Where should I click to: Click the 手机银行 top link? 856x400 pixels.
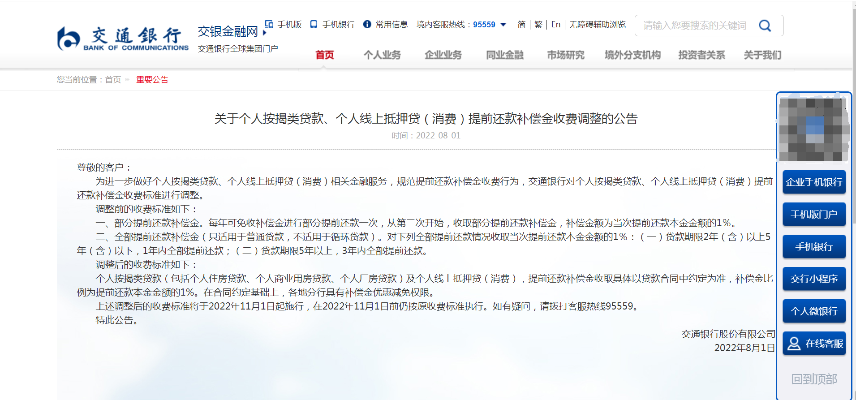coord(338,25)
